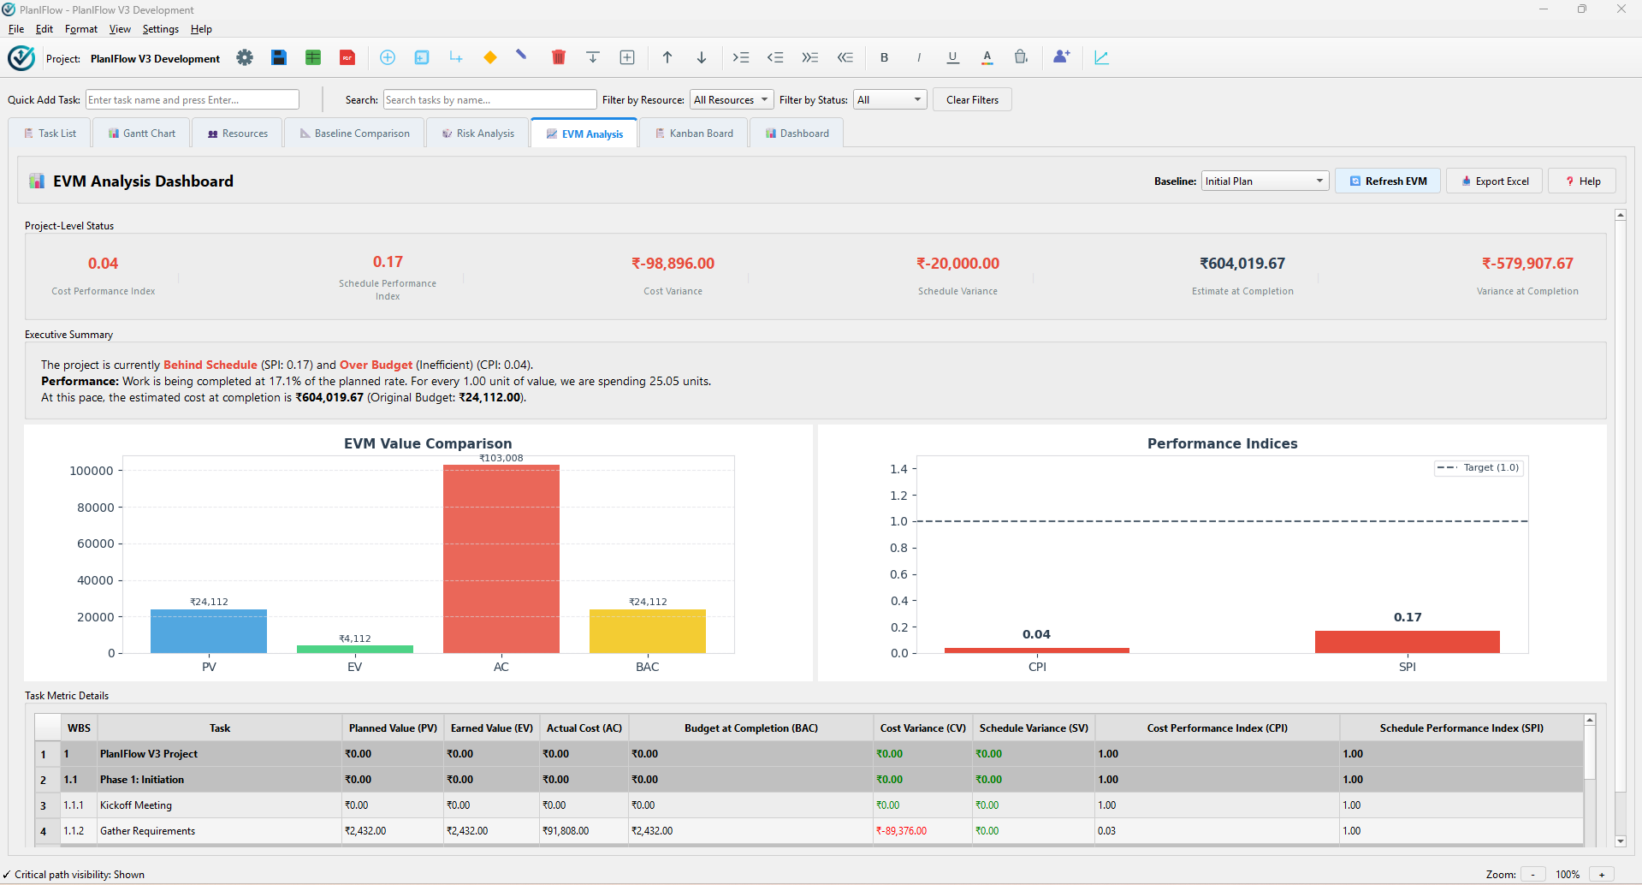
Task: Choose font color with the A icon
Action: (987, 57)
